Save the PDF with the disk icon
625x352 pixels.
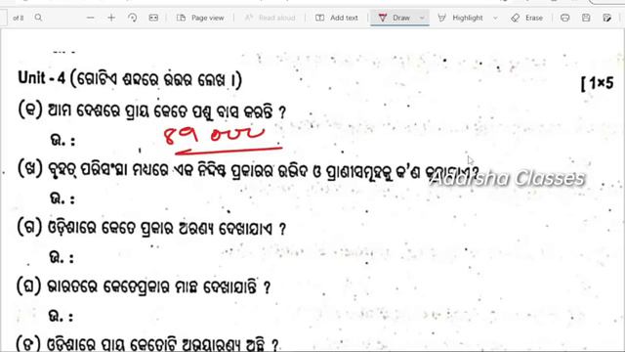(x=586, y=18)
